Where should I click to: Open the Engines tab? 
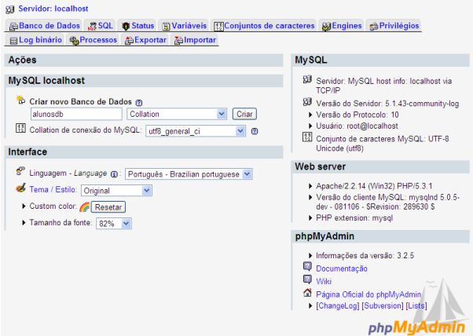click(x=342, y=26)
